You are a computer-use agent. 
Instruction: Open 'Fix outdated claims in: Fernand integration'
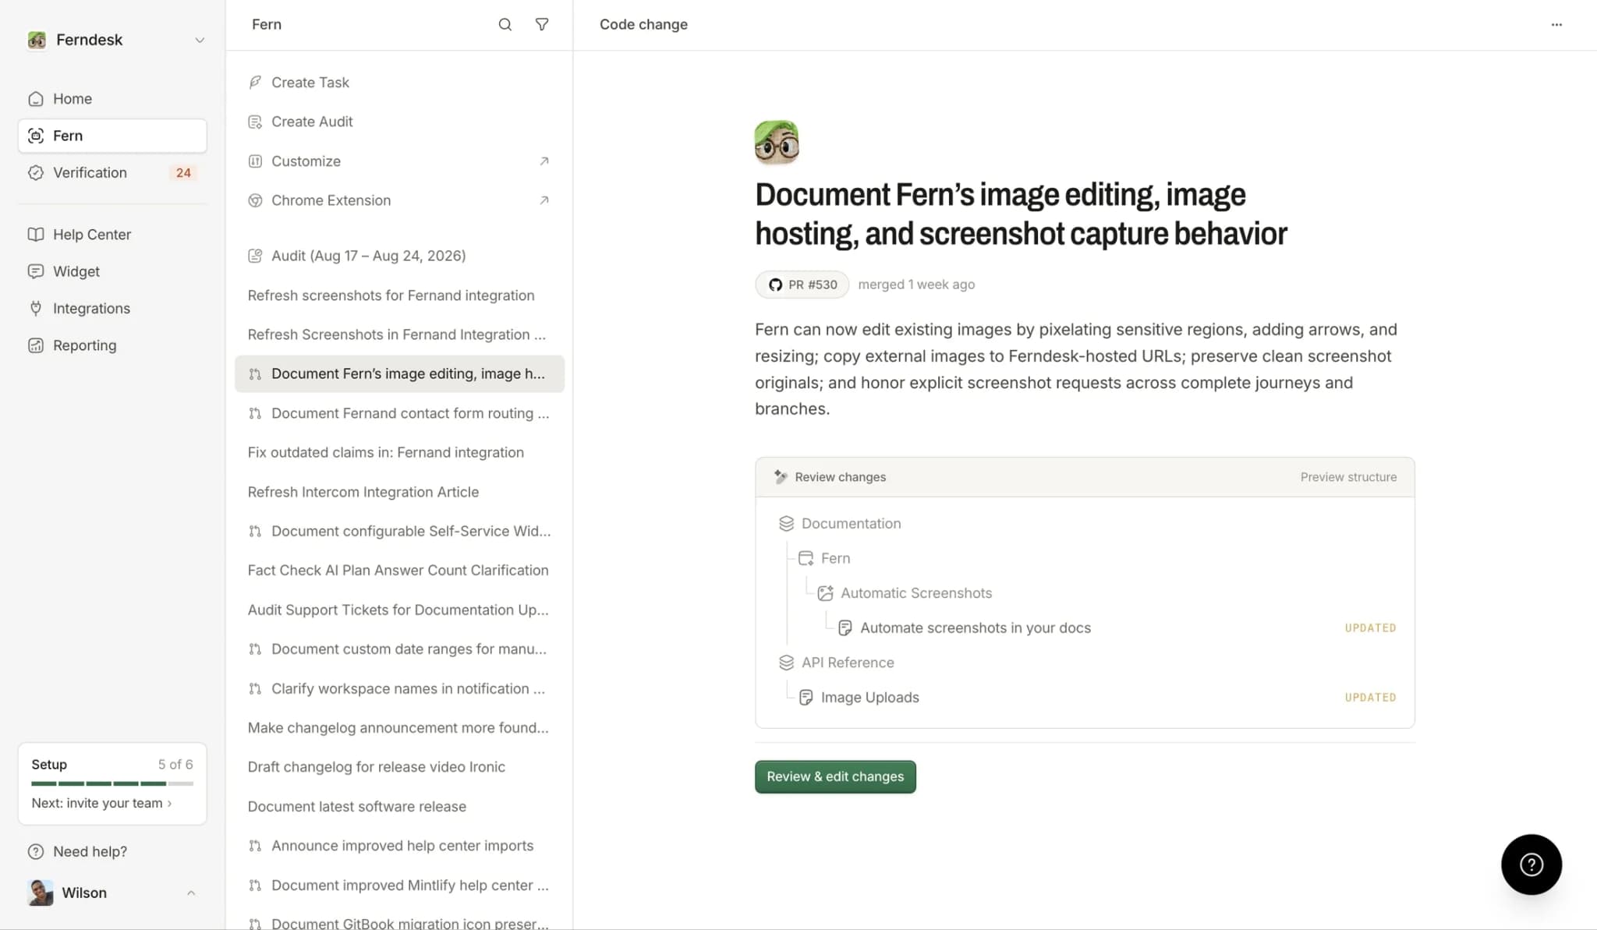[x=399, y=452]
